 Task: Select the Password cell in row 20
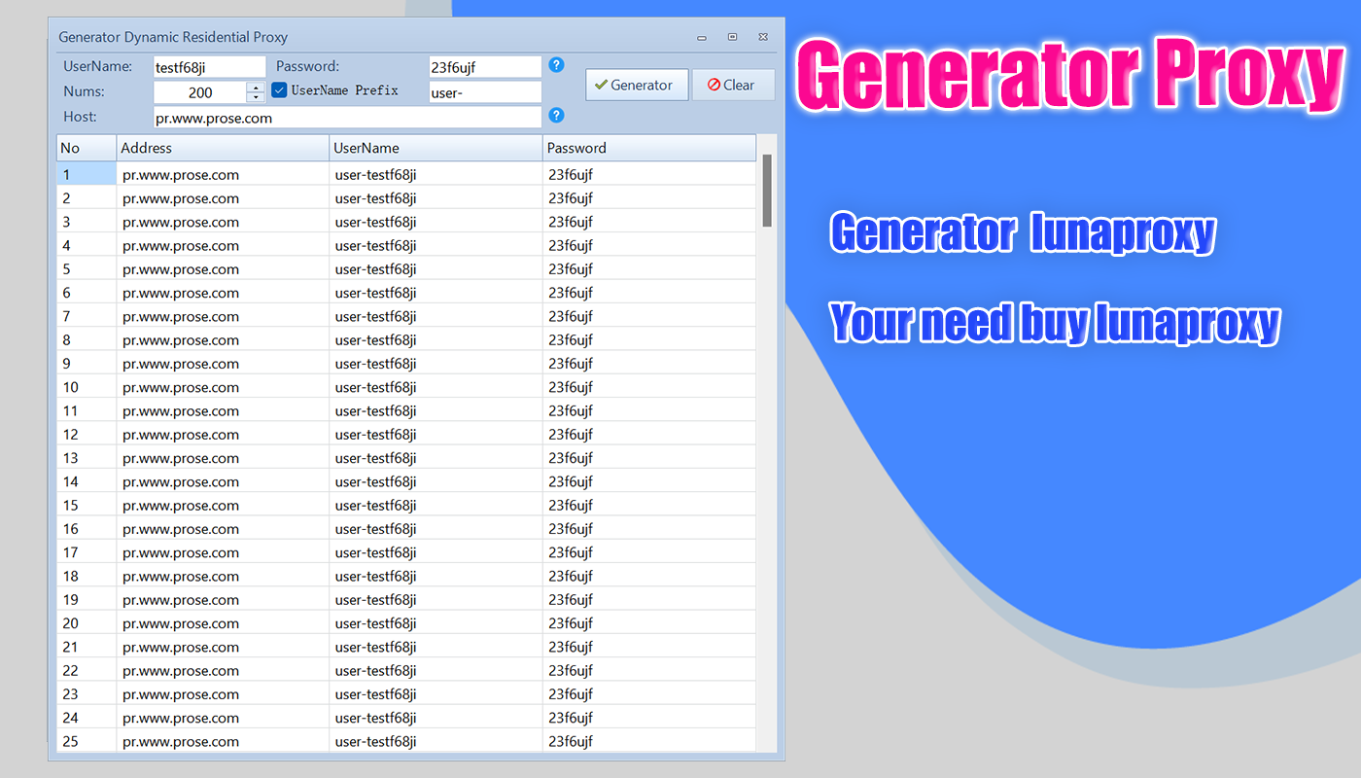tap(649, 623)
